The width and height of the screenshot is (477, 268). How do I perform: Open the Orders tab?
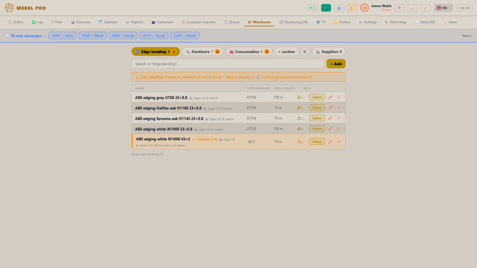pyautogui.click(x=16, y=22)
